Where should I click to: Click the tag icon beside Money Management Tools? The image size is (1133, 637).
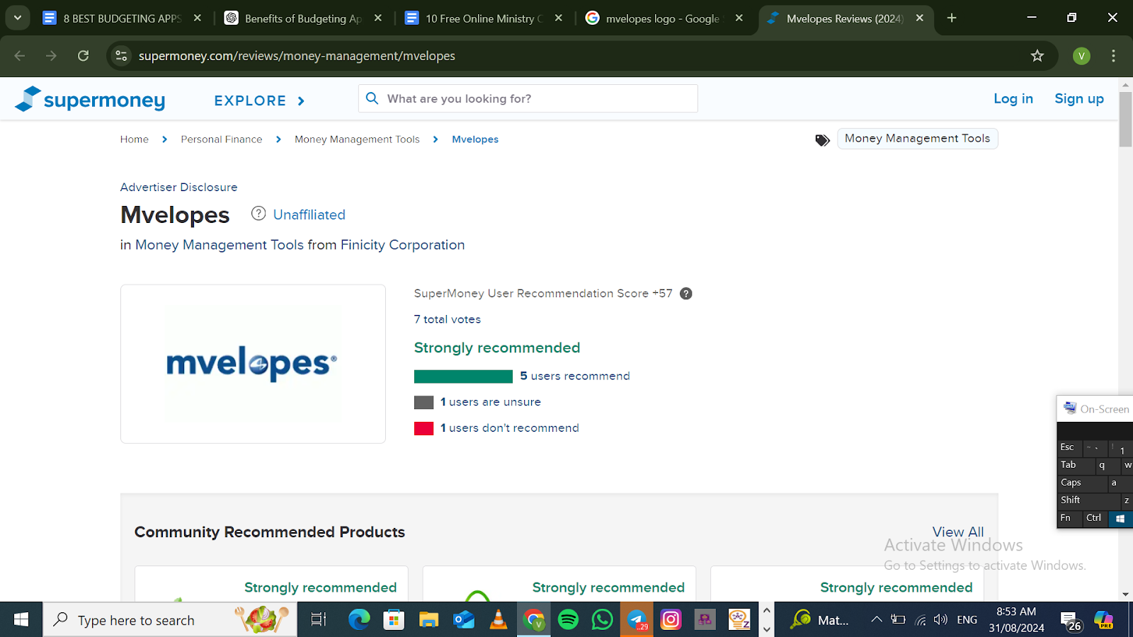pos(822,140)
